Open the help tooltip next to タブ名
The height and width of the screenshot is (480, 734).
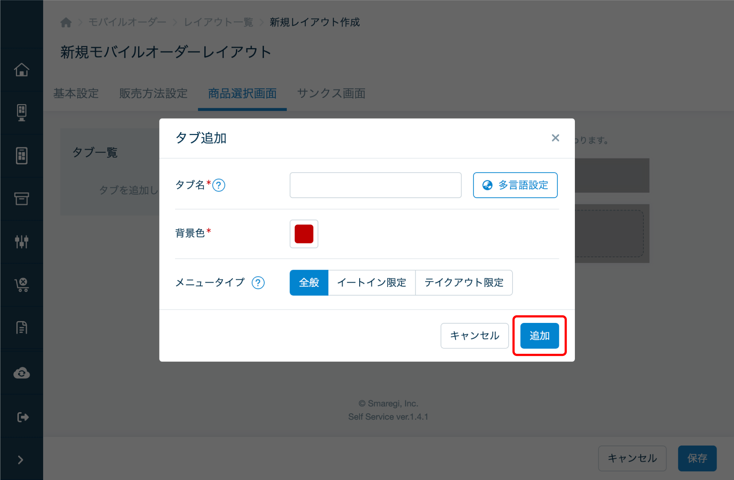(219, 185)
